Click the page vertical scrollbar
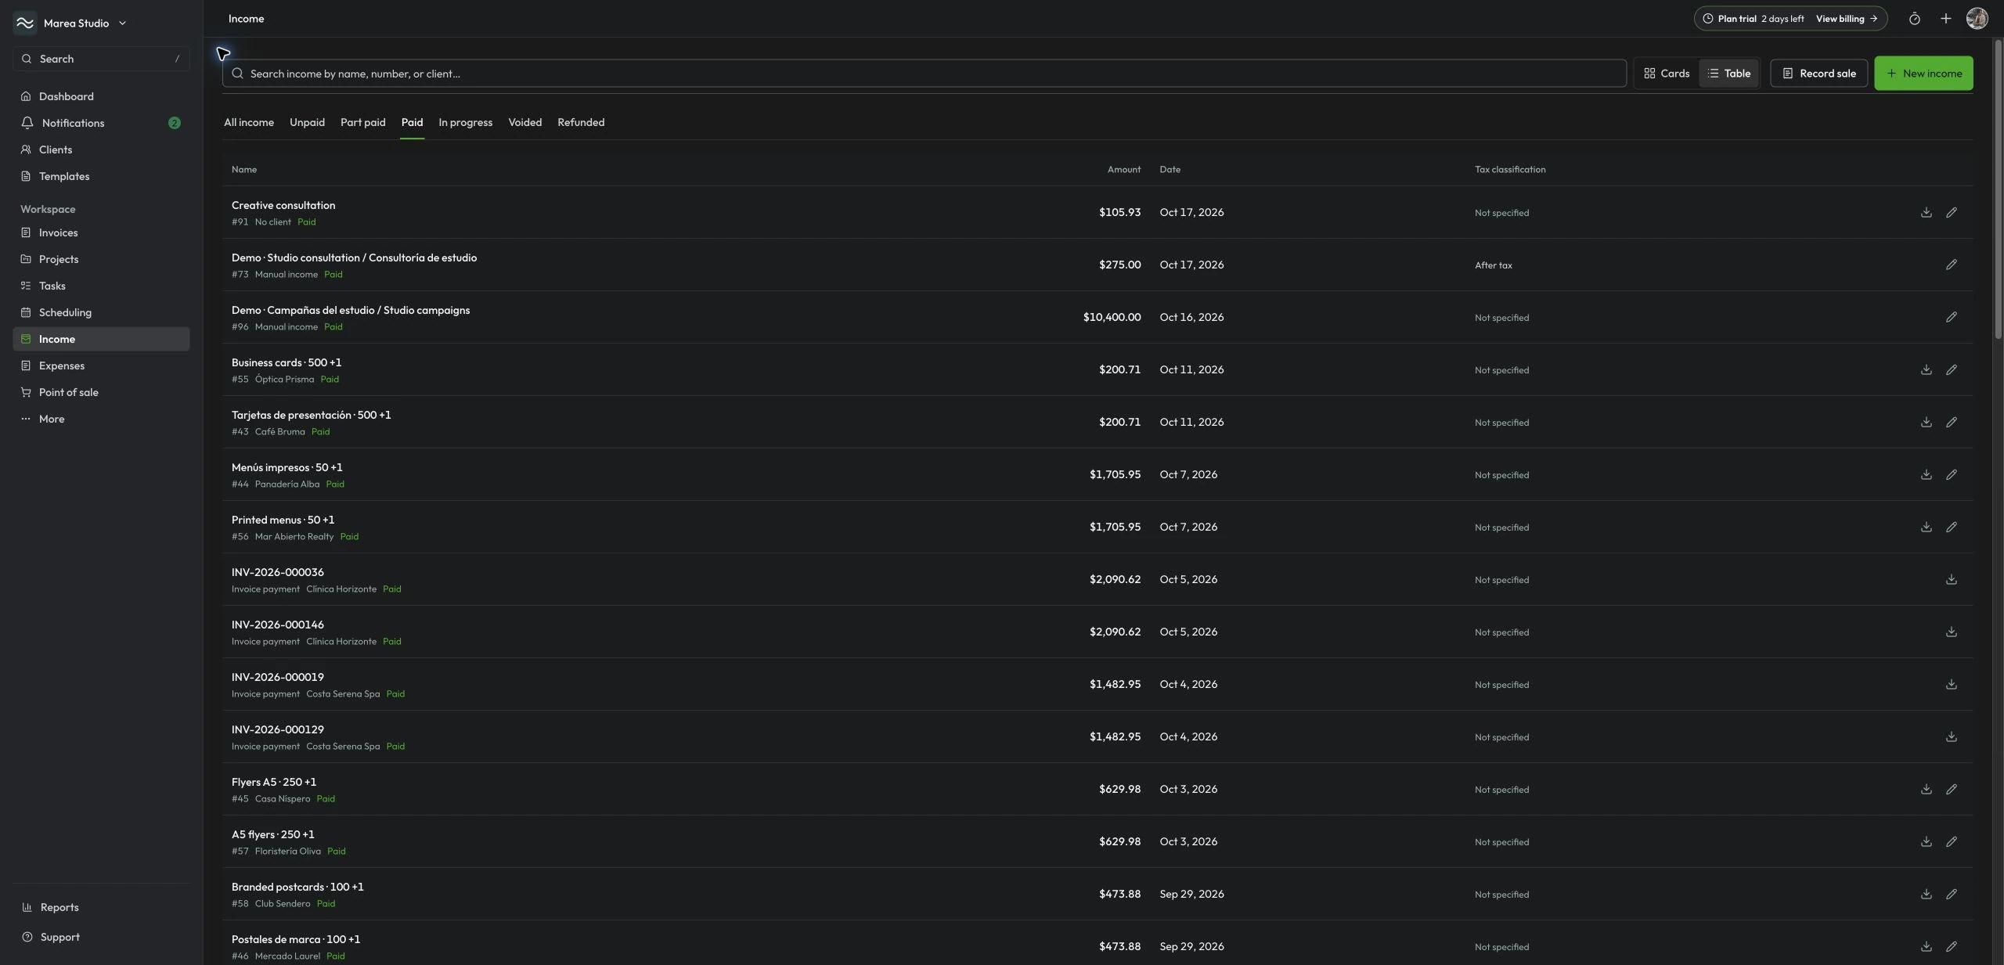 [x=1998, y=188]
